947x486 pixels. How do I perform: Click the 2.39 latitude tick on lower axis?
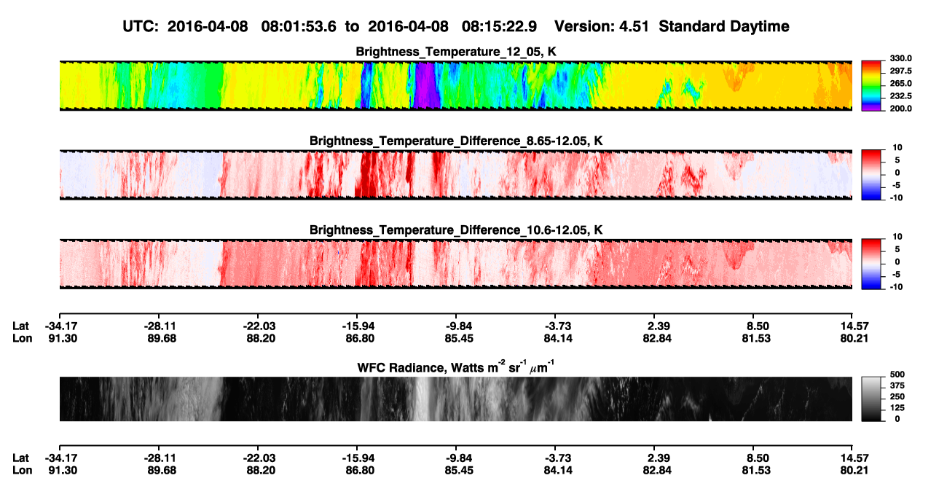click(654, 458)
